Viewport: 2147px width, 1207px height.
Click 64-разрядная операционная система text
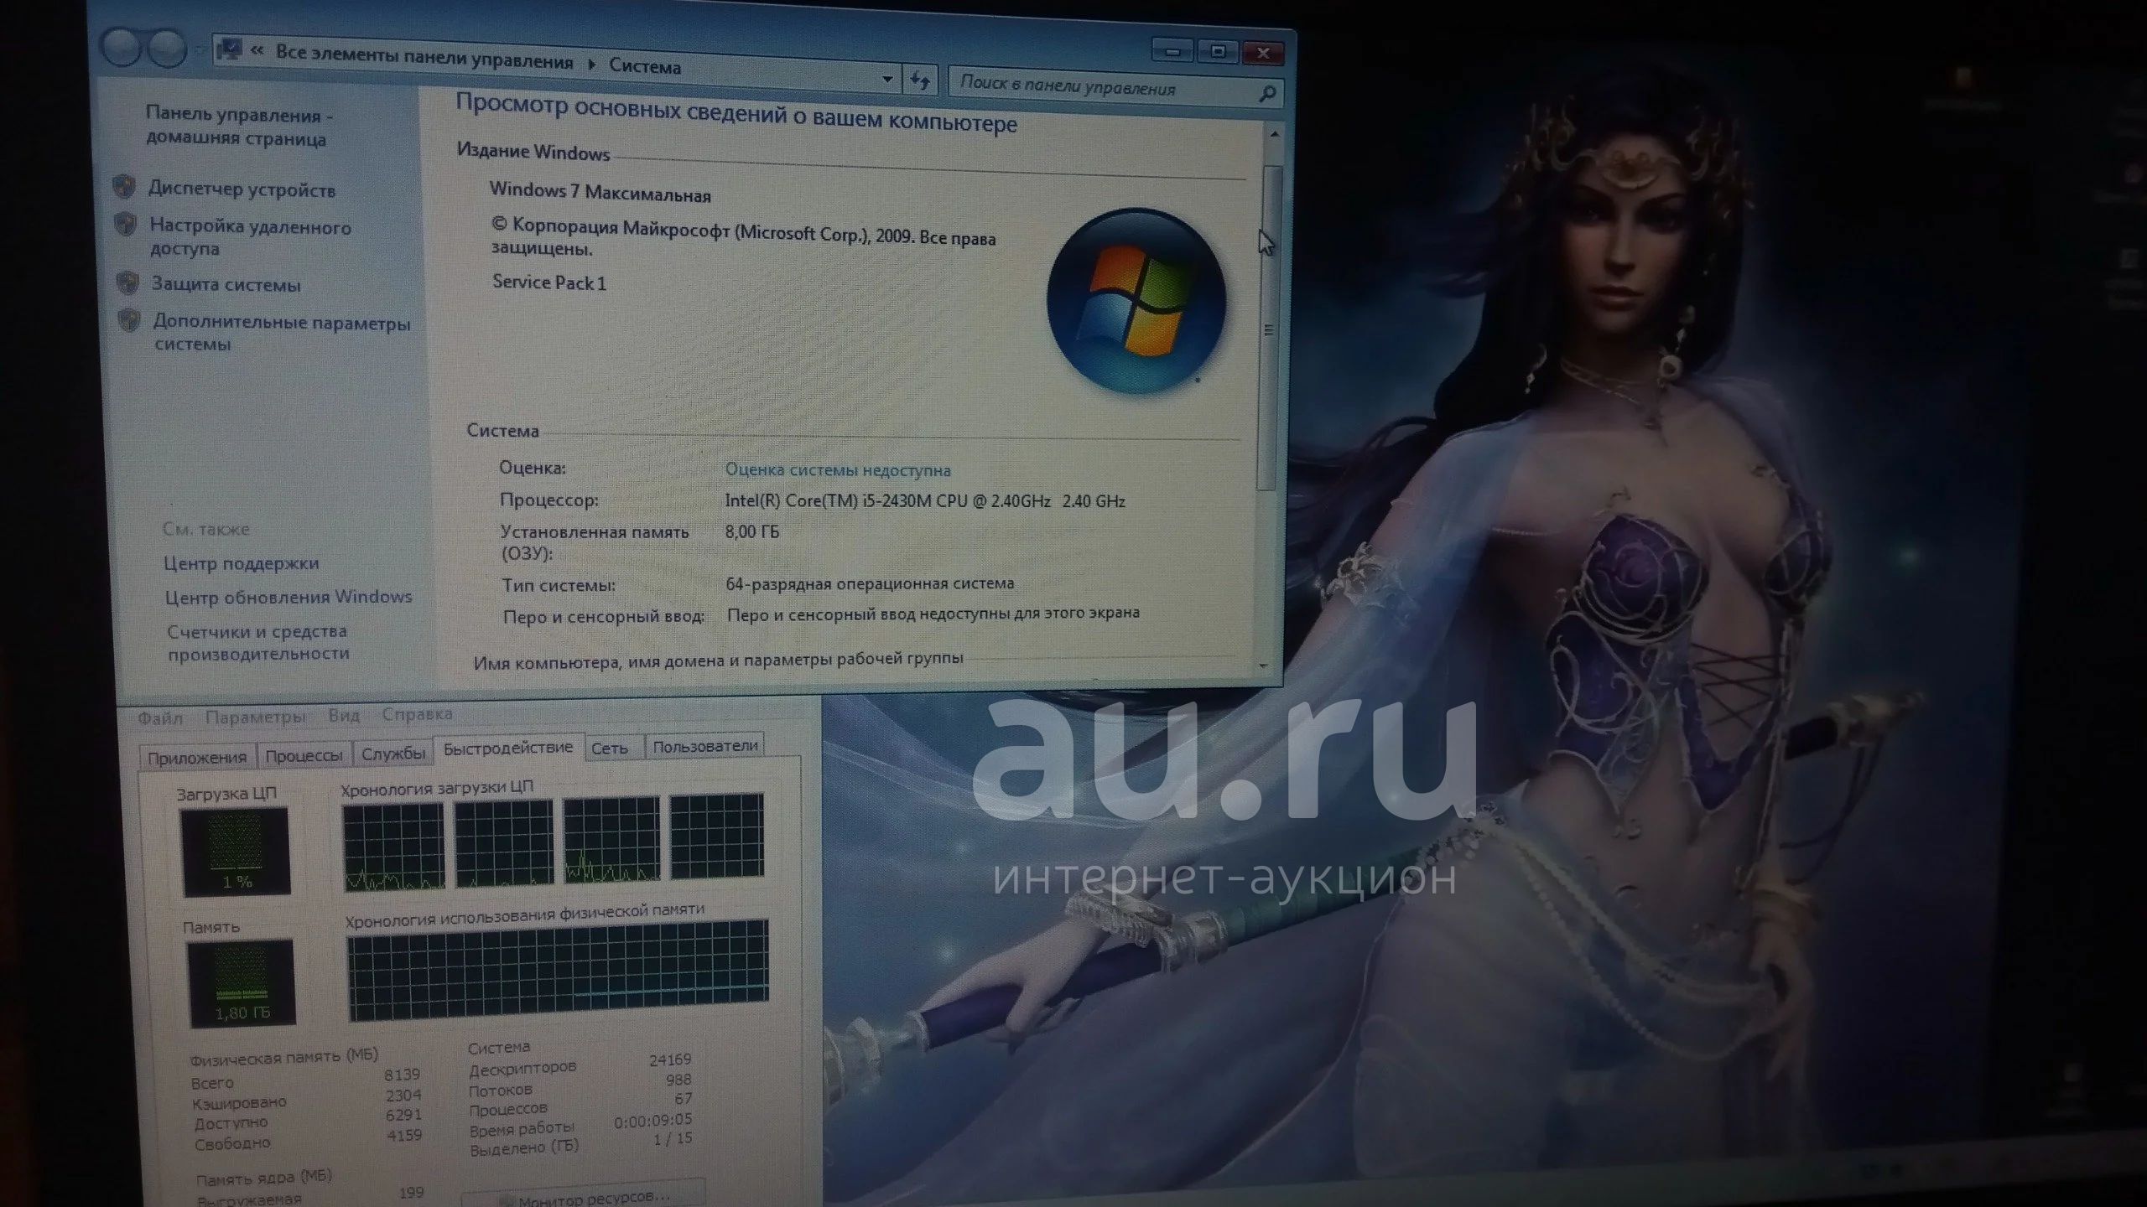pos(870,583)
